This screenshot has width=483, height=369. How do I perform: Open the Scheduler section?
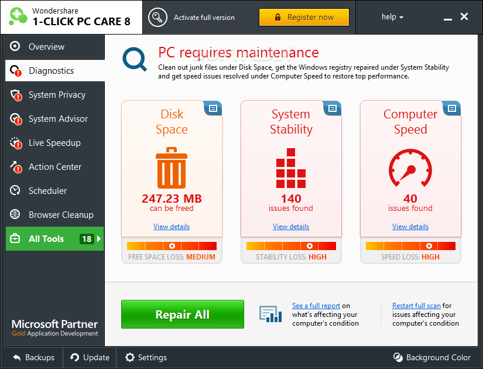tap(55, 191)
